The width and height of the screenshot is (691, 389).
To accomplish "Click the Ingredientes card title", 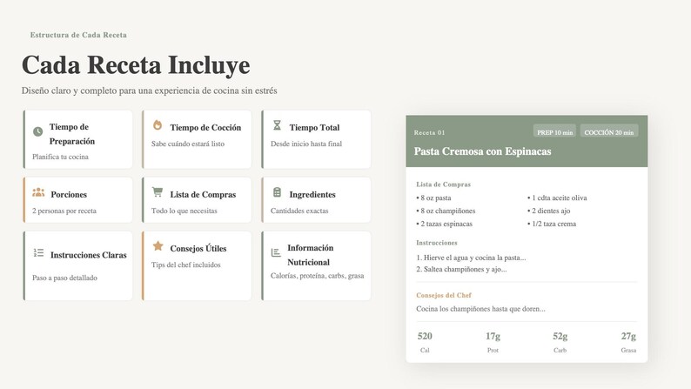I will (x=312, y=194).
